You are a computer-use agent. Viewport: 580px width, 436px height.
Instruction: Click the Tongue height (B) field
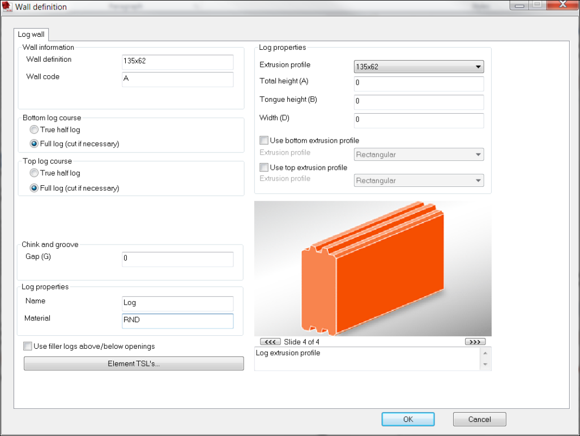(419, 102)
